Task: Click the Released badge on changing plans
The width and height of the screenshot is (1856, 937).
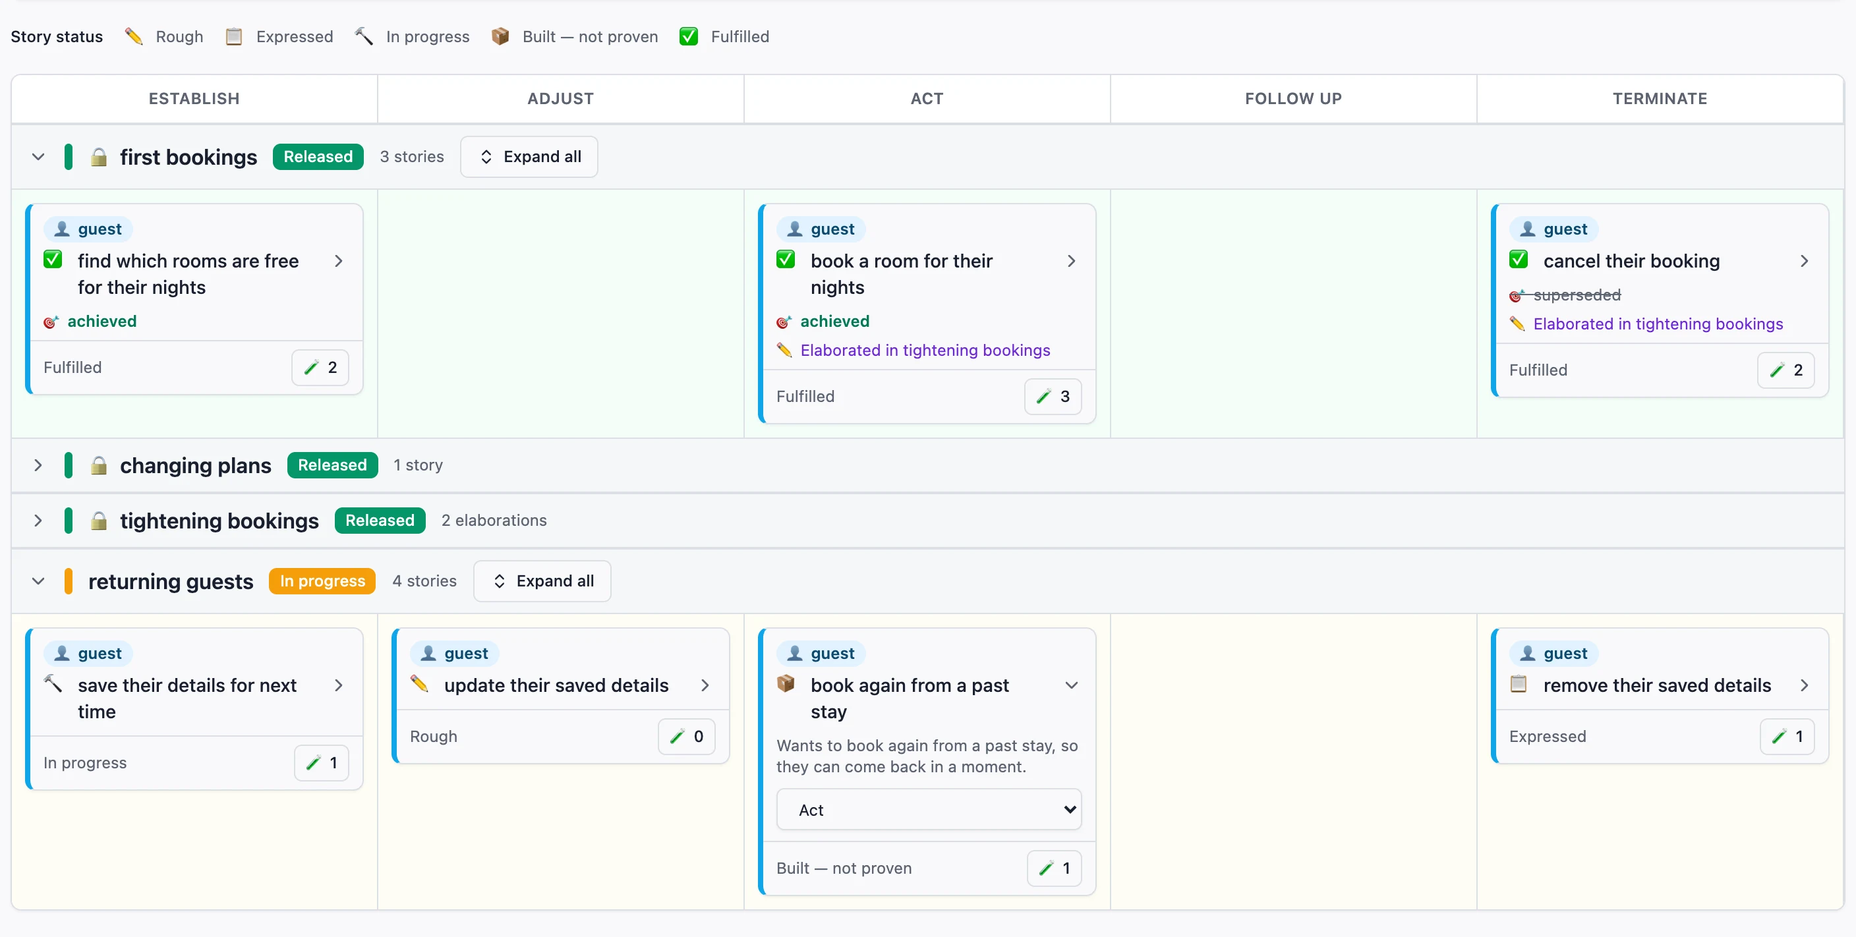Action: tap(332, 465)
